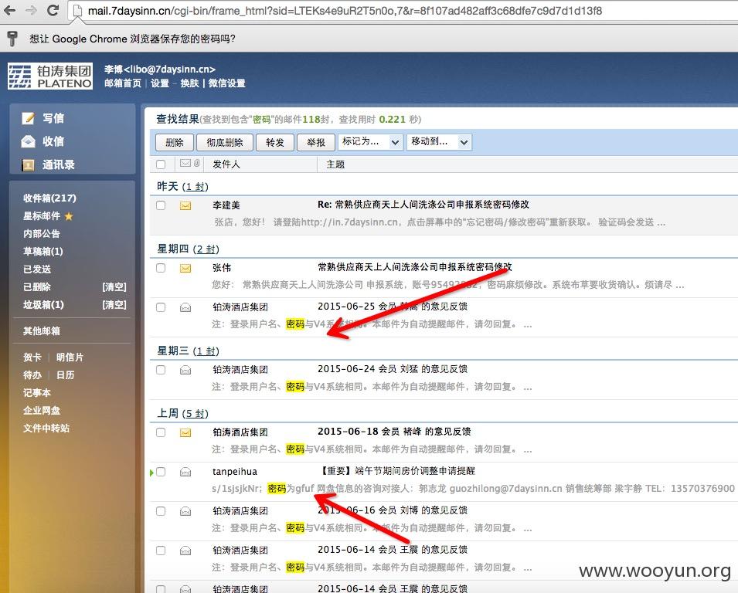The image size is (738, 593).
Task: Check the box for 李建美 email
Action: [161, 205]
